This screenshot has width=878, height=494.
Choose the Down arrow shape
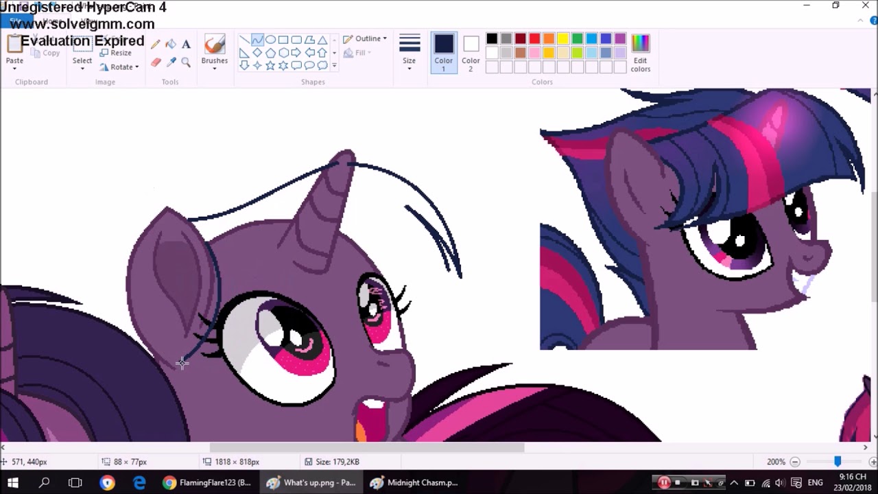pos(244,66)
